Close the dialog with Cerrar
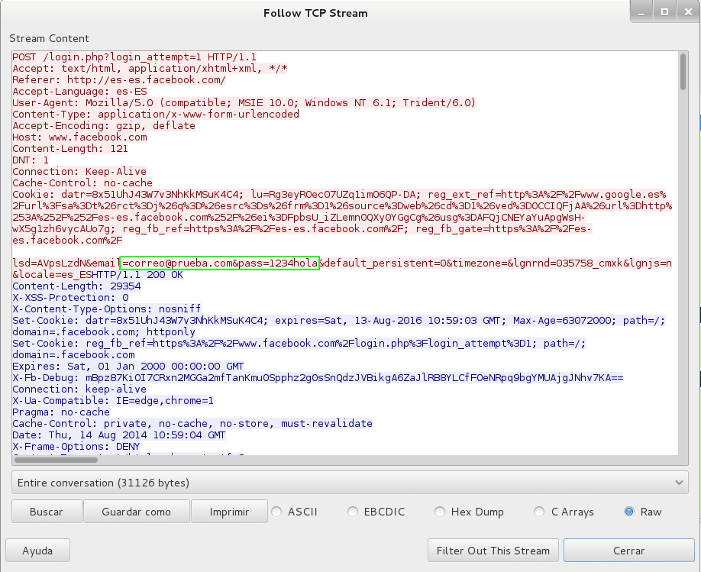Image resolution: width=701 pixels, height=572 pixels. [x=628, y=551]
